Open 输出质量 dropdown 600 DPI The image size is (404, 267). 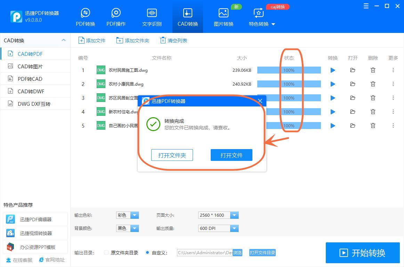tap(218, 228)
